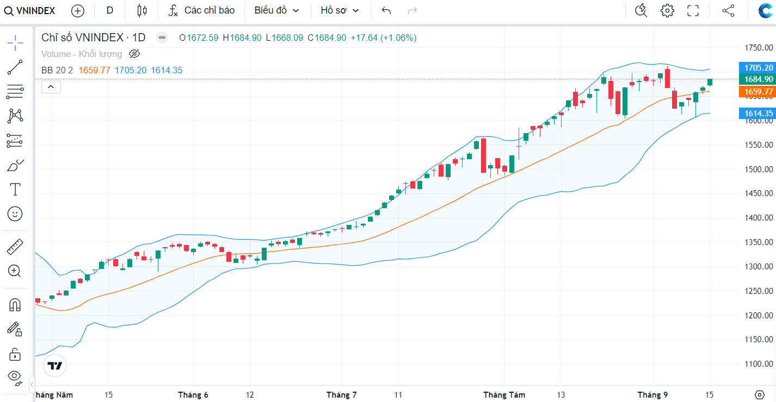Screen dimensions: 776x402
Task: Click the BB upper value 1705.20 in legend
Action: pos(131,70)
